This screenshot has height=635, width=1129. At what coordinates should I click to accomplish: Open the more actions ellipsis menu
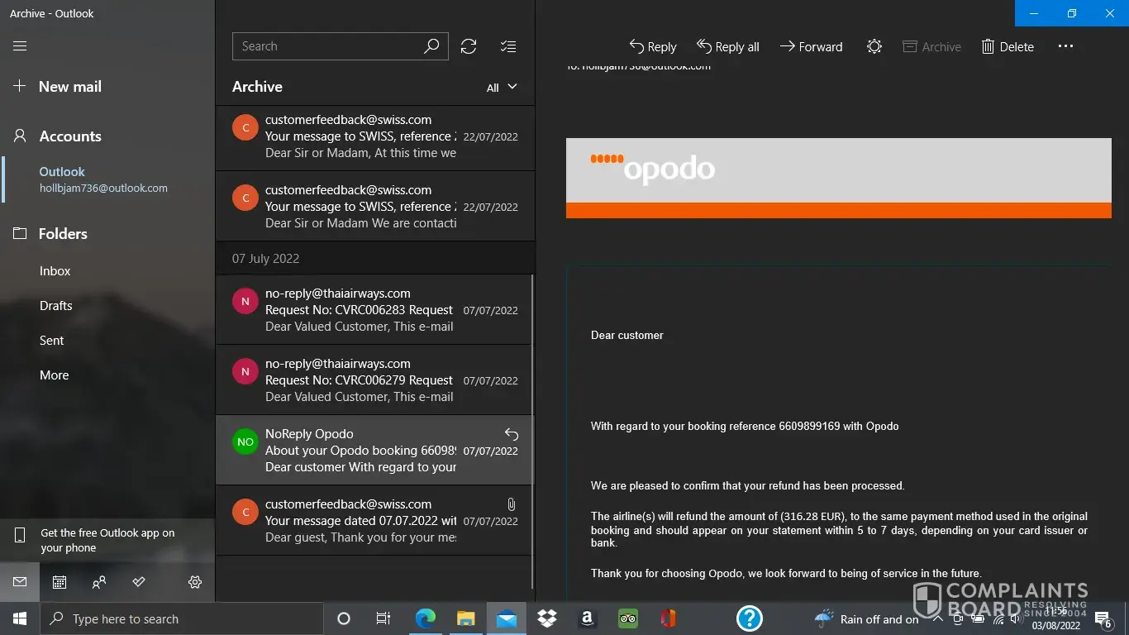1065,46
